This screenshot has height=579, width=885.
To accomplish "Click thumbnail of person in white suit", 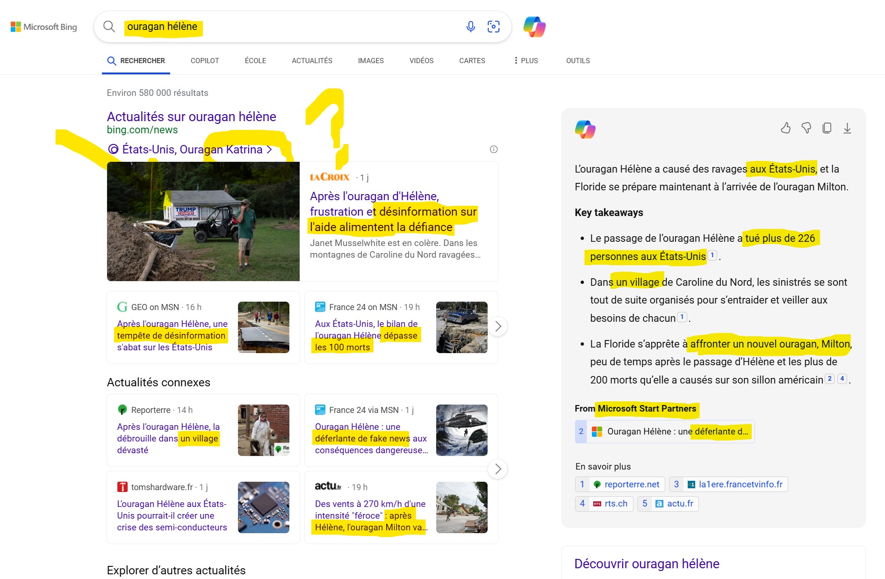I will pos(264,430).
